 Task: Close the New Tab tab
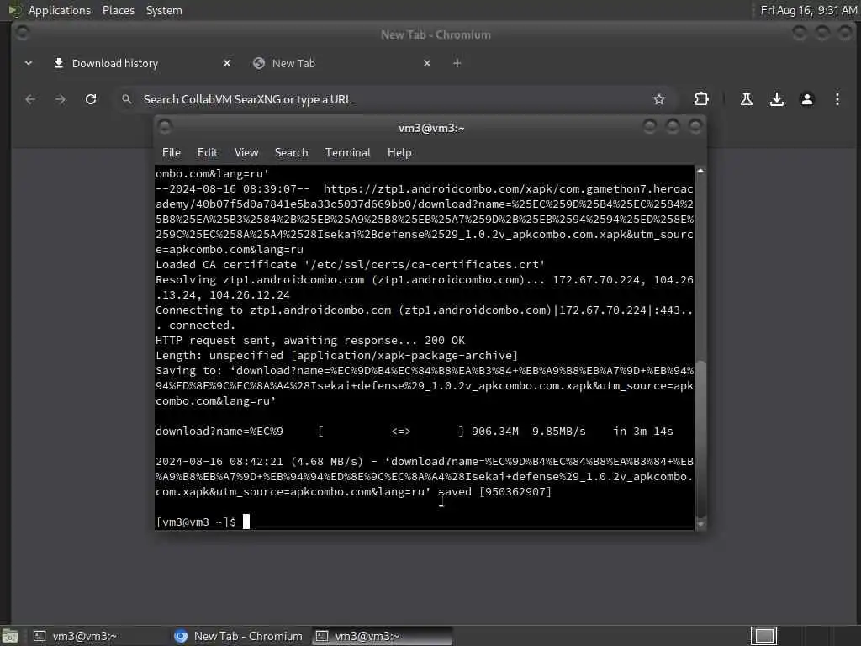pyautogui.click(x=427, y=63)
